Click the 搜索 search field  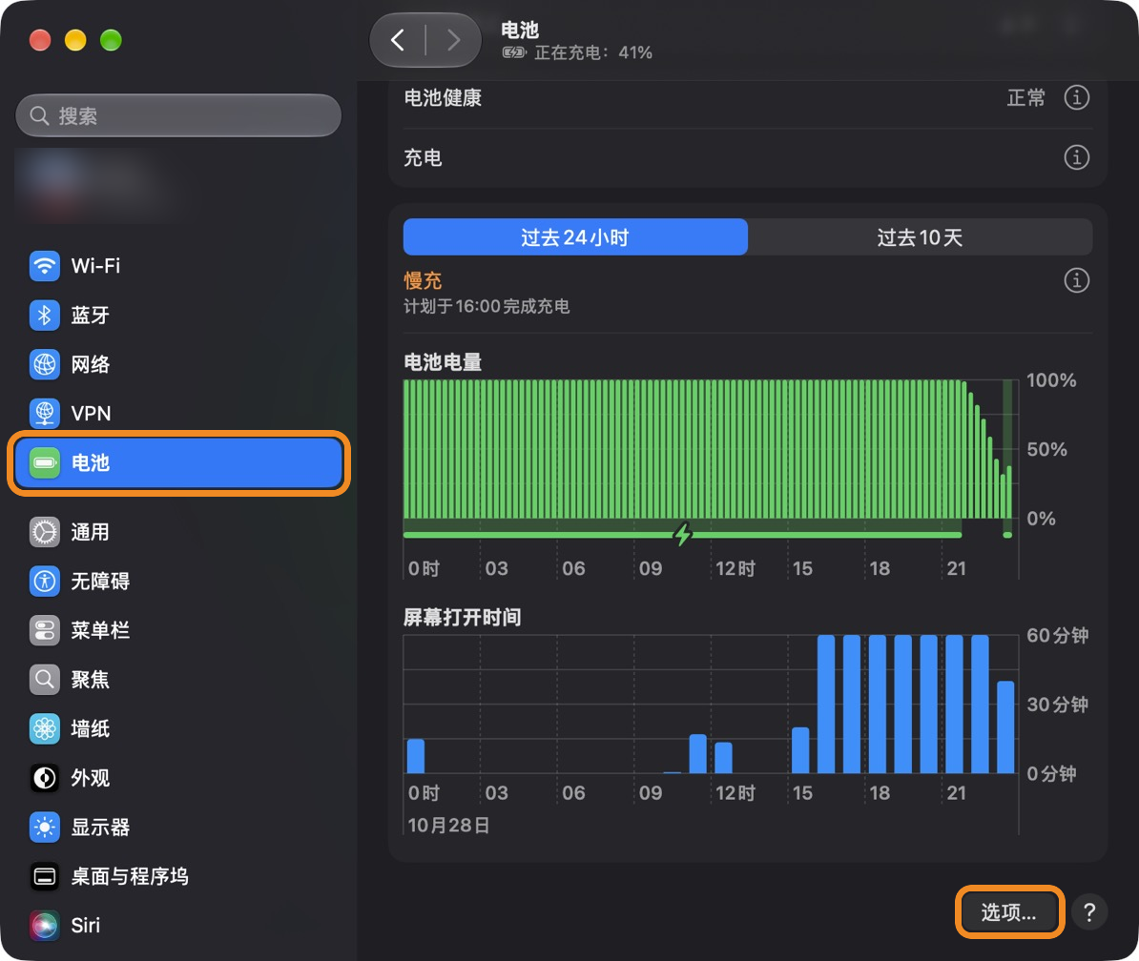coord(178,115)
